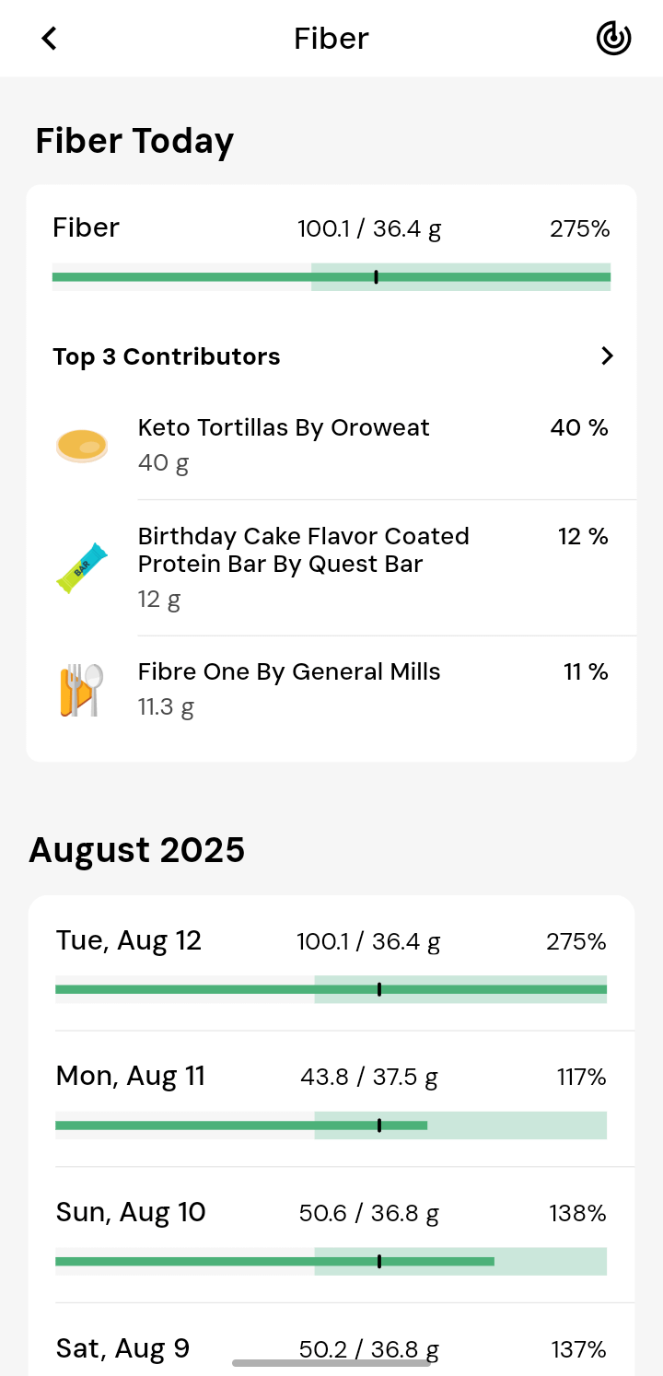Expand Top 3 Contributors chevron
Viewport: 663px width, 1376px height.
tap(607, 356)
